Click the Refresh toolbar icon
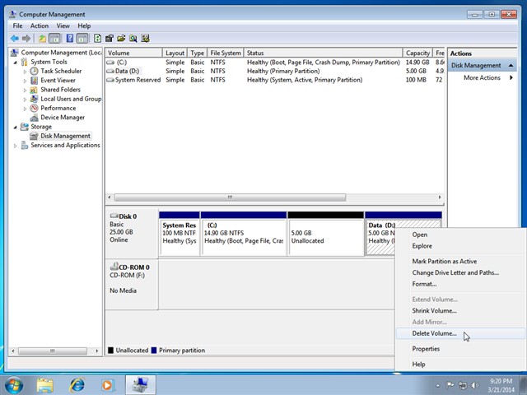527x395 pixels. click(x=97, y=39)
